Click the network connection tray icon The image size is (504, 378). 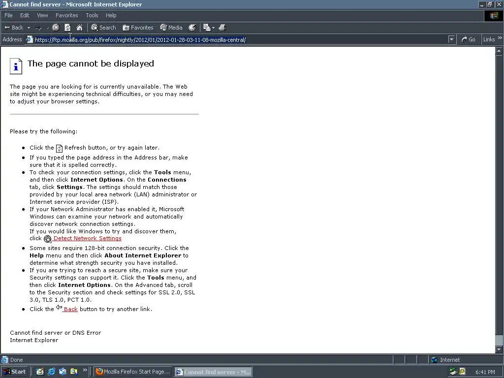pyautogui.click(x=453, y=372)
